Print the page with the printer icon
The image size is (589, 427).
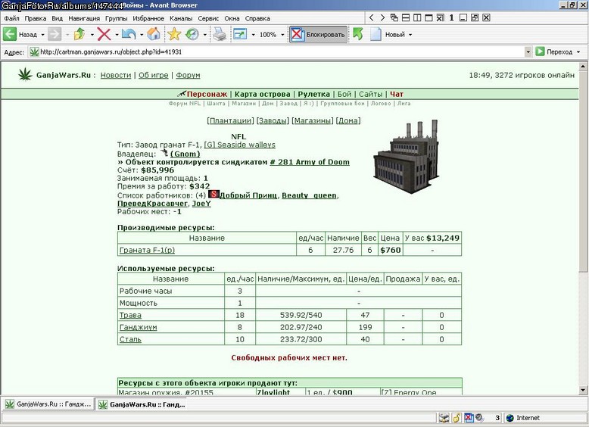(x=220, y=35)
